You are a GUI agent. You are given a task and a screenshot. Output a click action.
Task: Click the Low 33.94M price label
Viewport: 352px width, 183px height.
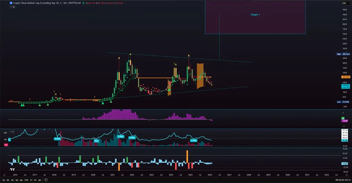click(343, 102)
